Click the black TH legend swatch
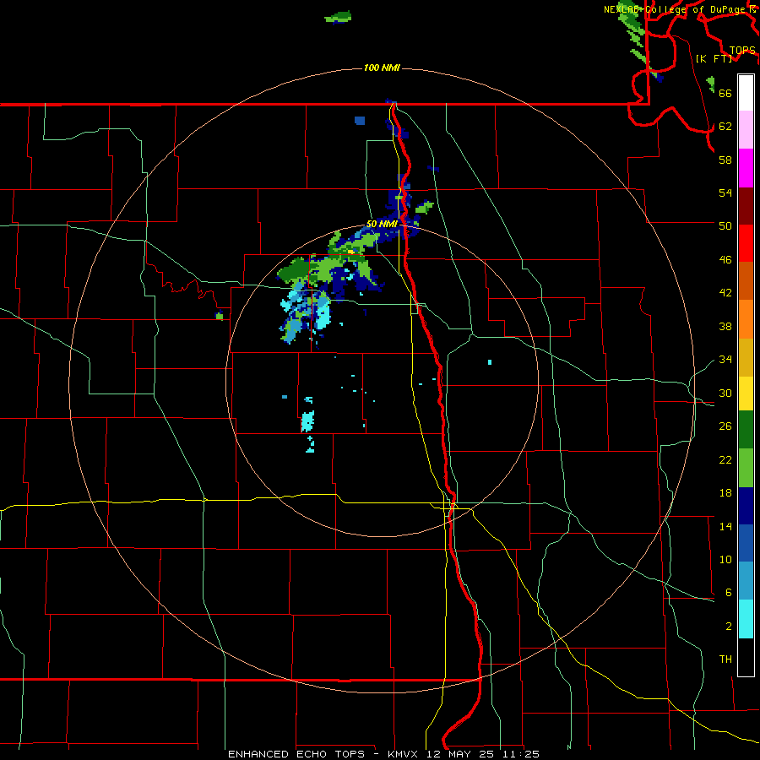The height and width of the screenshot is (760, 760). 746,657
